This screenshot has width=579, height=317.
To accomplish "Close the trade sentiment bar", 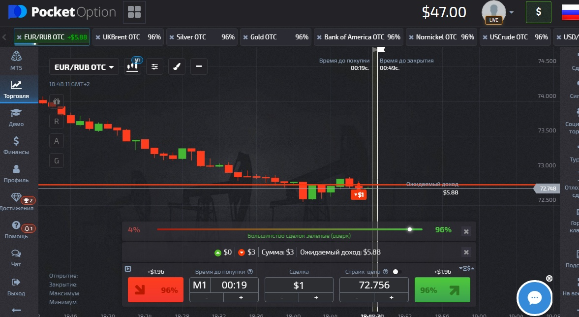I will 466,232.
